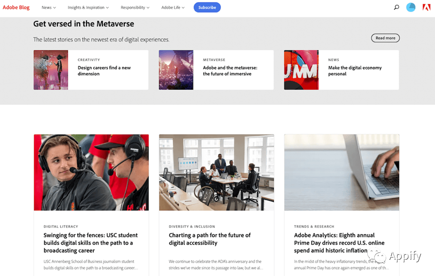This screenshot has height=276, width=435.
Task: Click the Read more button
Action: [385, 38]
